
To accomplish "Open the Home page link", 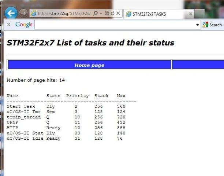I will (89, 65).
